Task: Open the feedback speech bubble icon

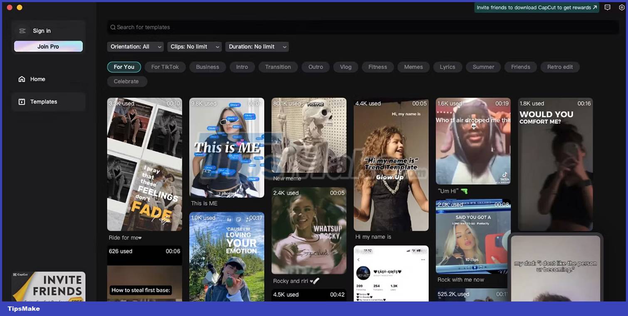Action: pos(607,7)
